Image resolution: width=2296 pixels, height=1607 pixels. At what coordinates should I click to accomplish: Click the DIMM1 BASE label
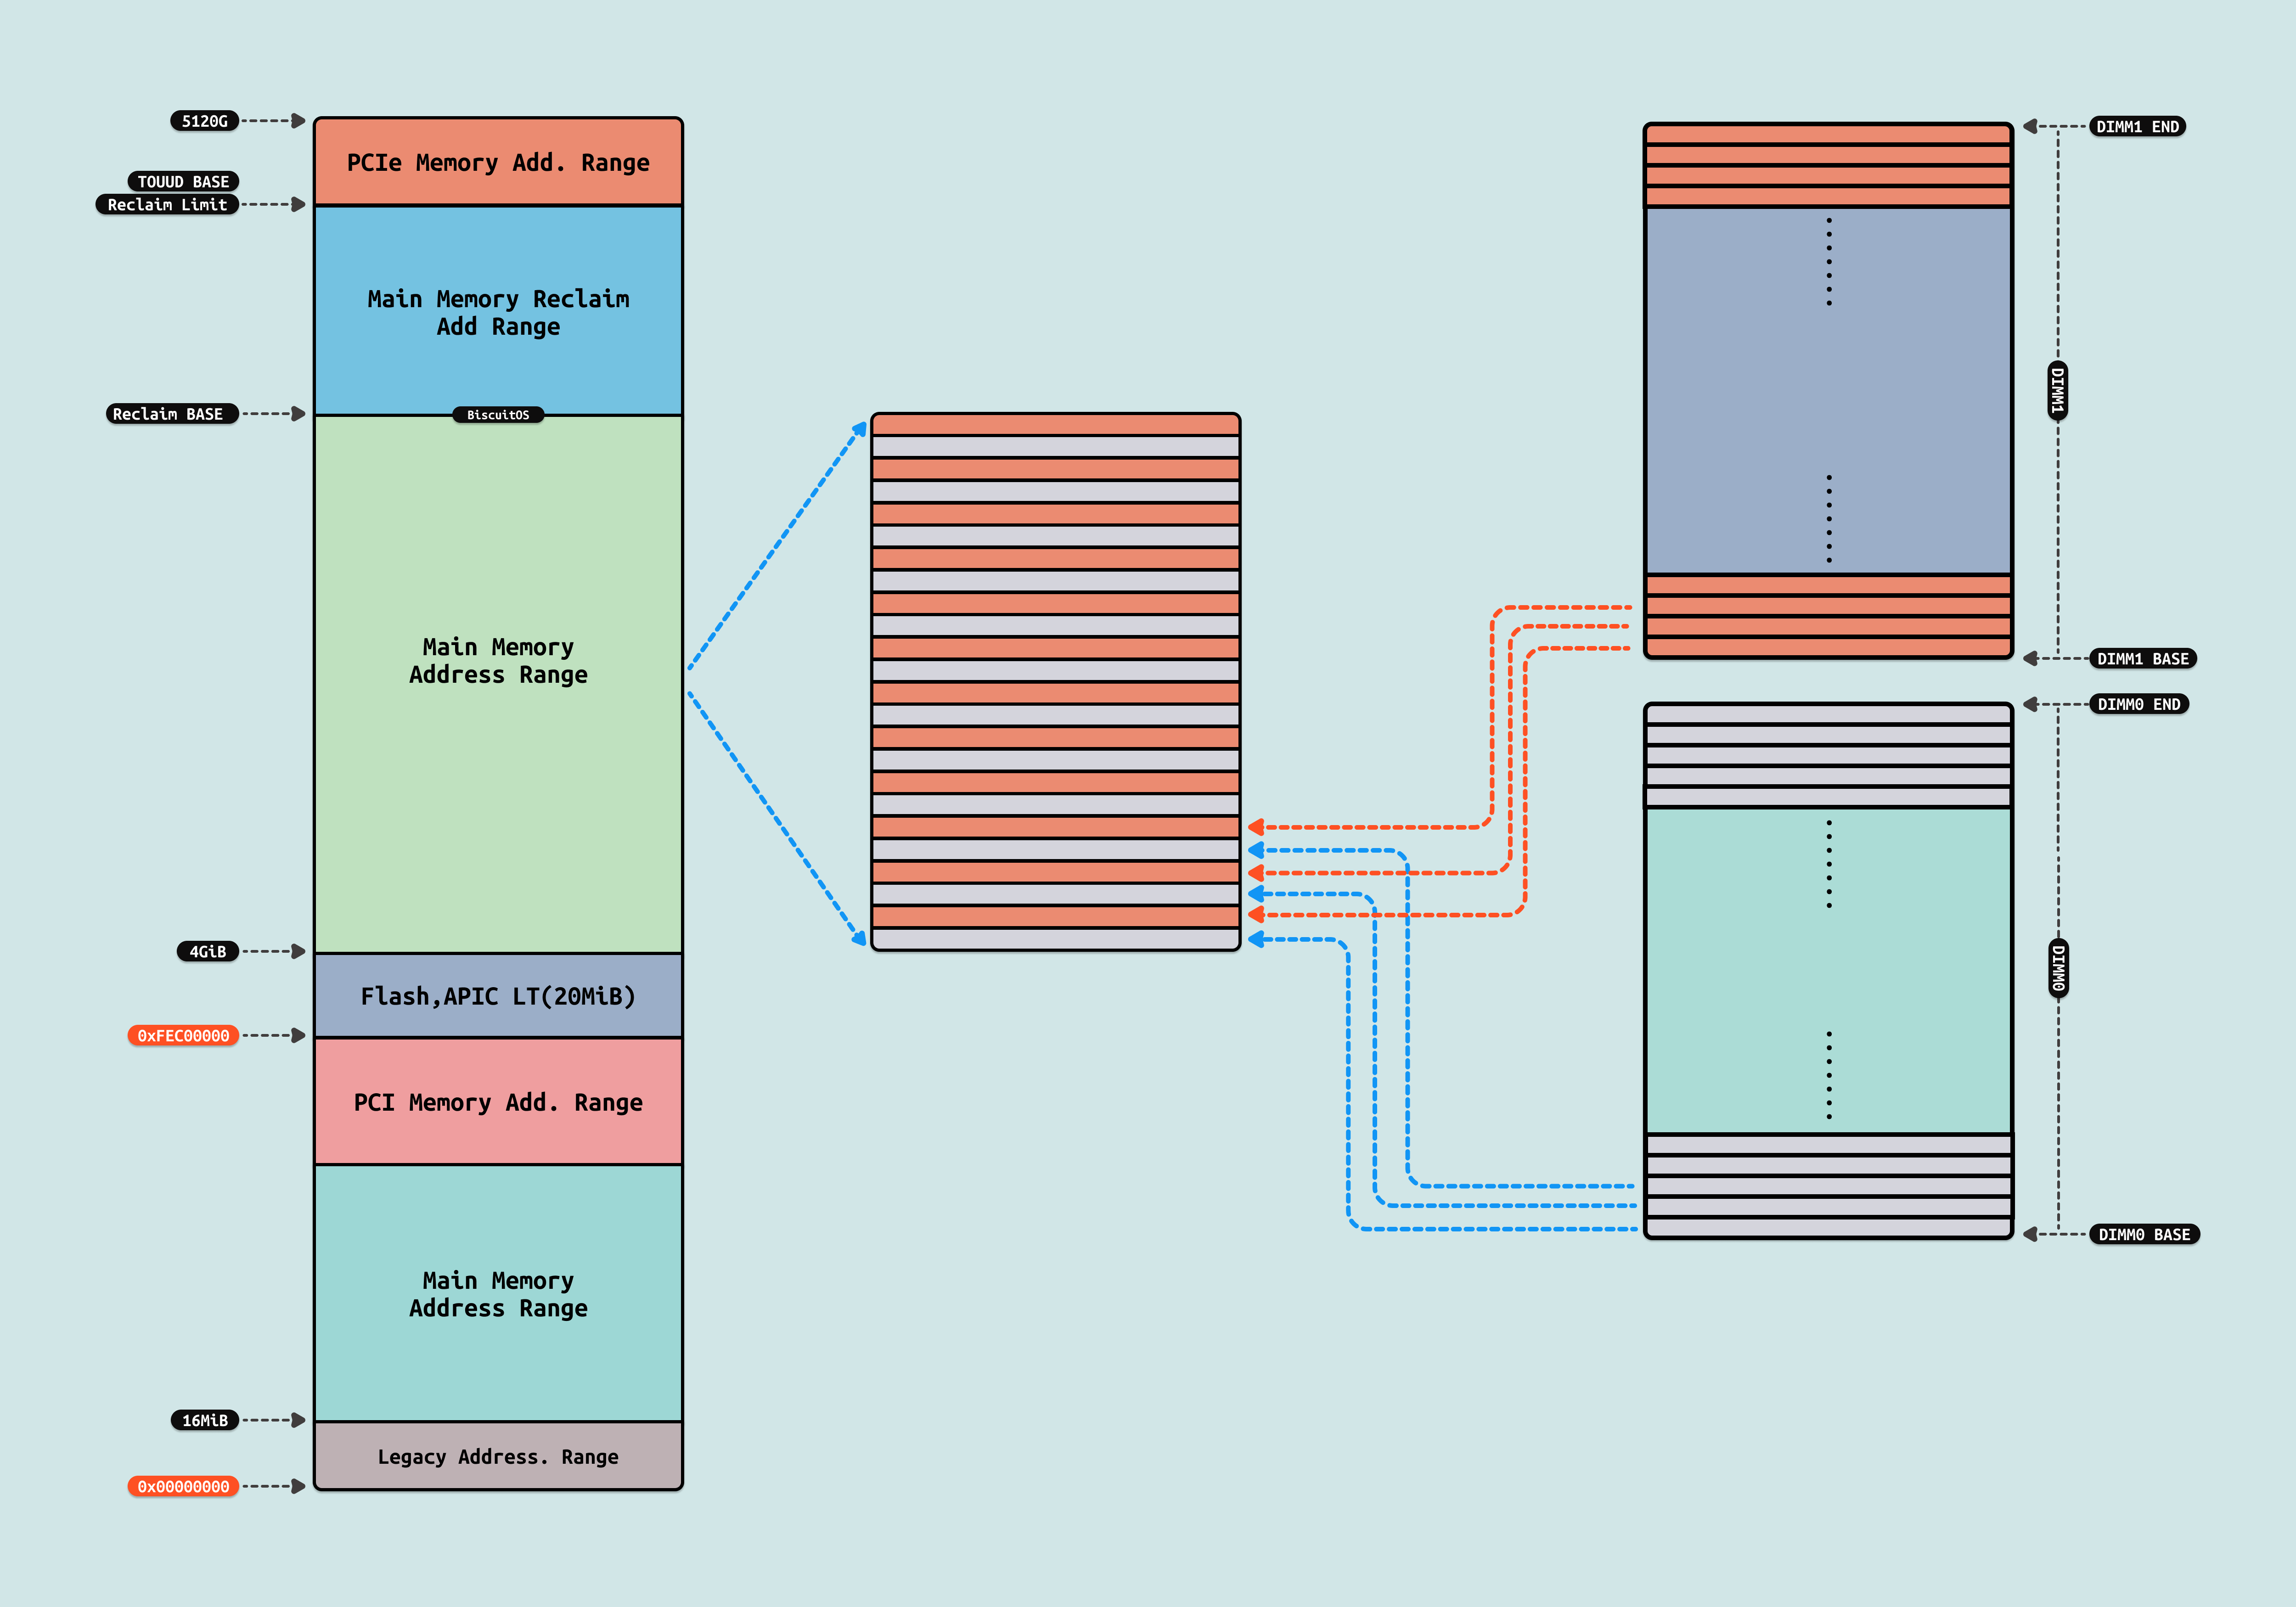click(x=2142, y=659)
